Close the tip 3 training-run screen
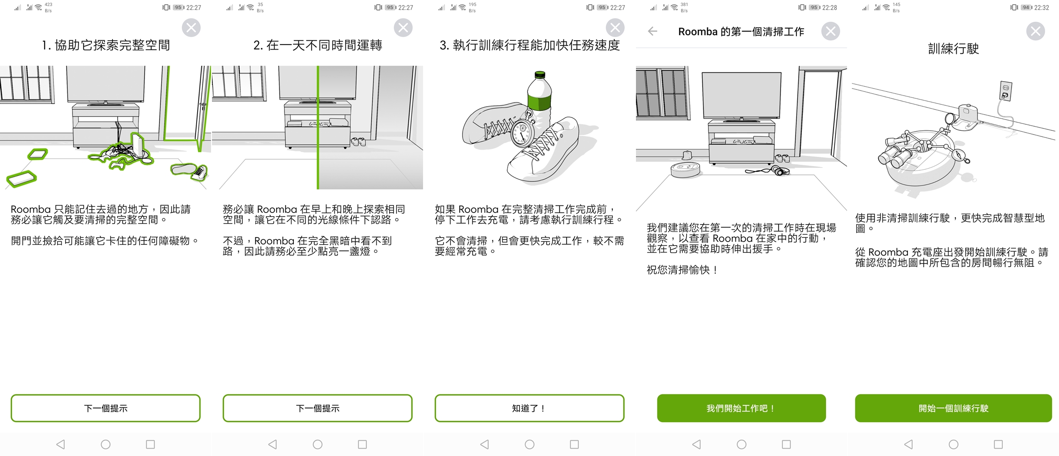 point(615,28)
